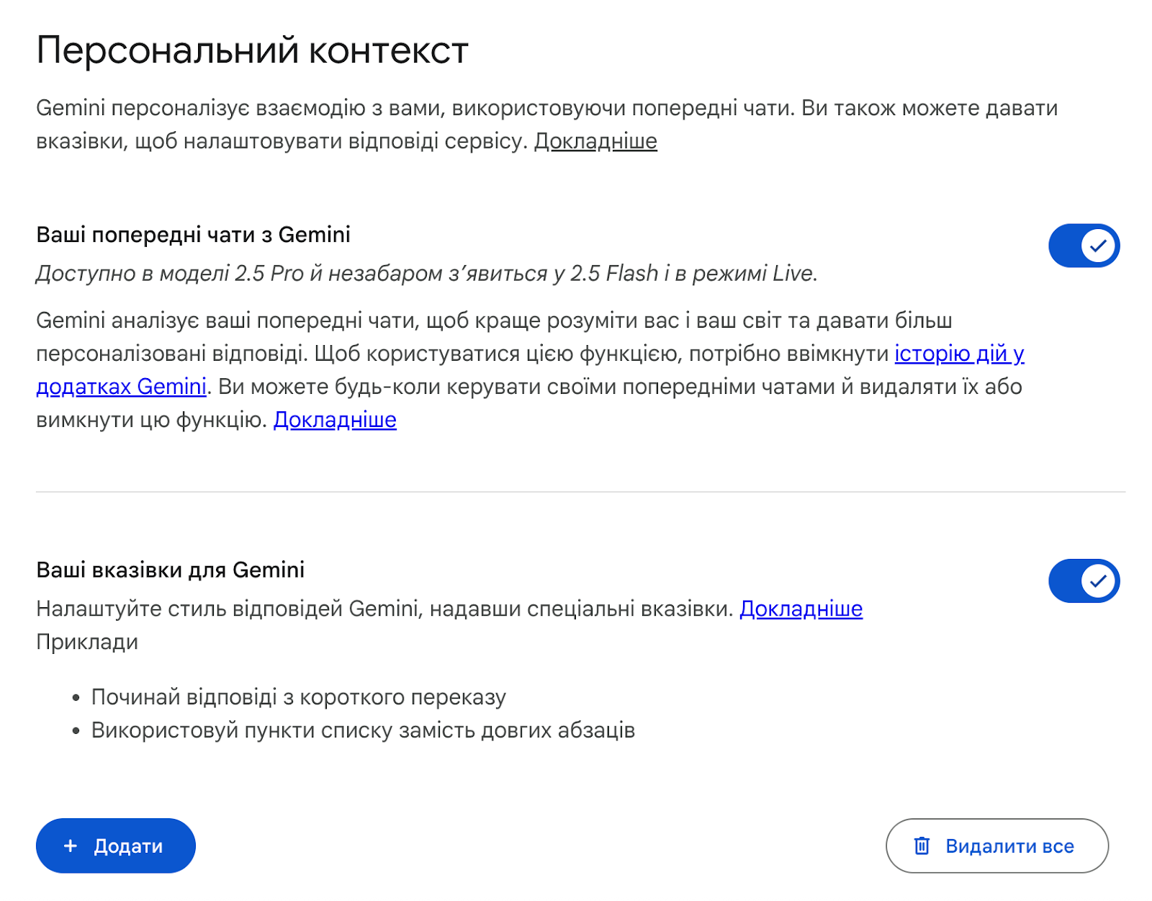The height and width of the screenshot is (901, 1152).
Task: Turn off the previous Gemini chats switch
Action: [1084, 246]
